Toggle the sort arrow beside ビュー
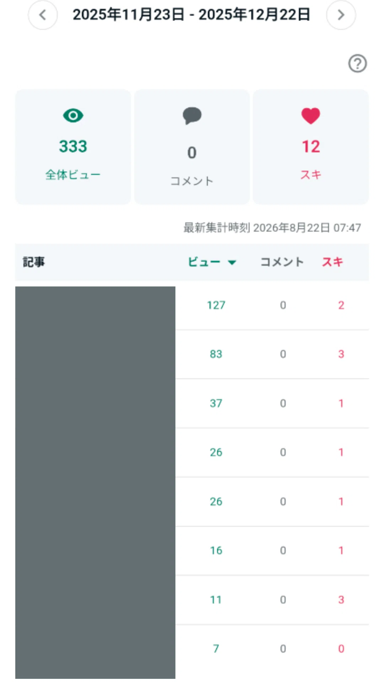This screenshot has width=384, height=682. click(x=232, y=262)
